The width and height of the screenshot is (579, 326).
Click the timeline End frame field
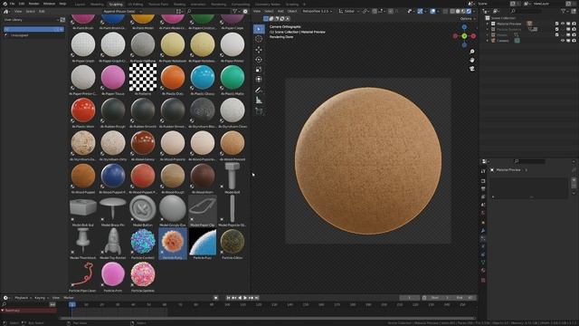[x=464, y=298]
